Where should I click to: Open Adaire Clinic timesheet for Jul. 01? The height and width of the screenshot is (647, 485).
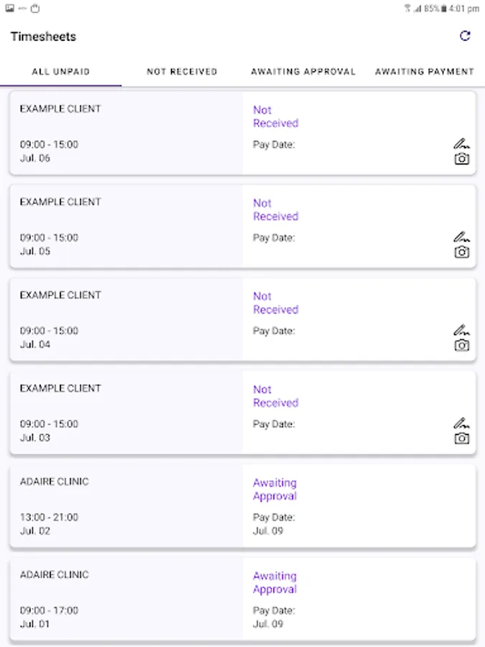coord(126,599)
